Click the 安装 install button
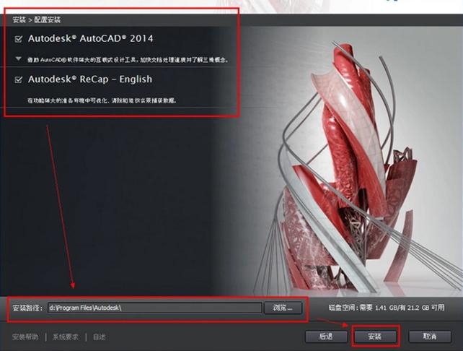 [375, 337]
